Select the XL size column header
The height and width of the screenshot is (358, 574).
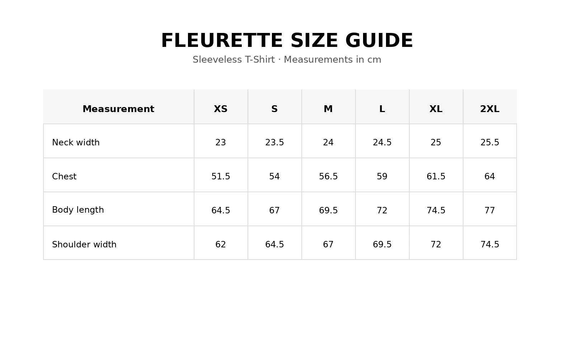coord(436,109)
